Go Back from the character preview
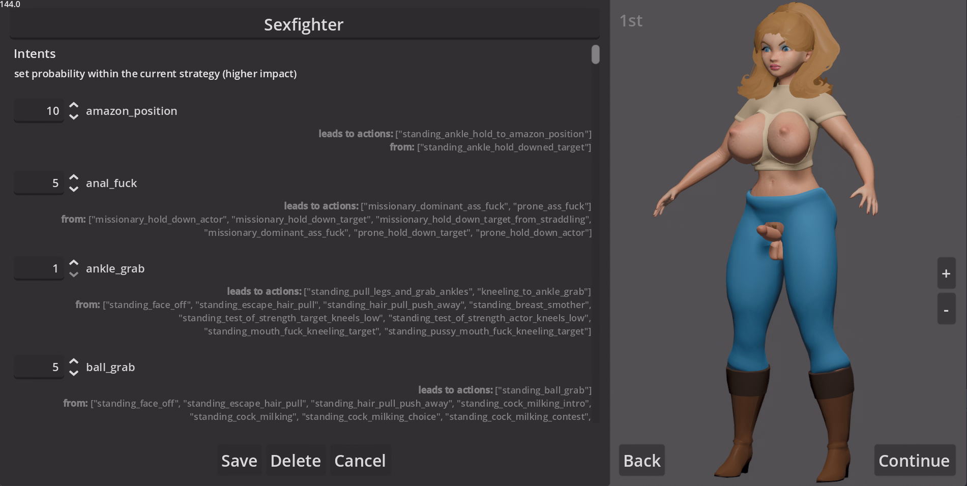This screenshot has height=486, width=967. pos(642,461)
